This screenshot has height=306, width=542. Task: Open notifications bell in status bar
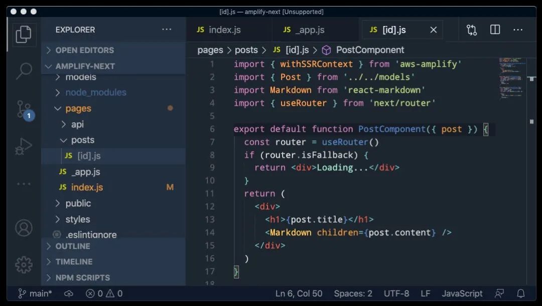pos(520,293)
